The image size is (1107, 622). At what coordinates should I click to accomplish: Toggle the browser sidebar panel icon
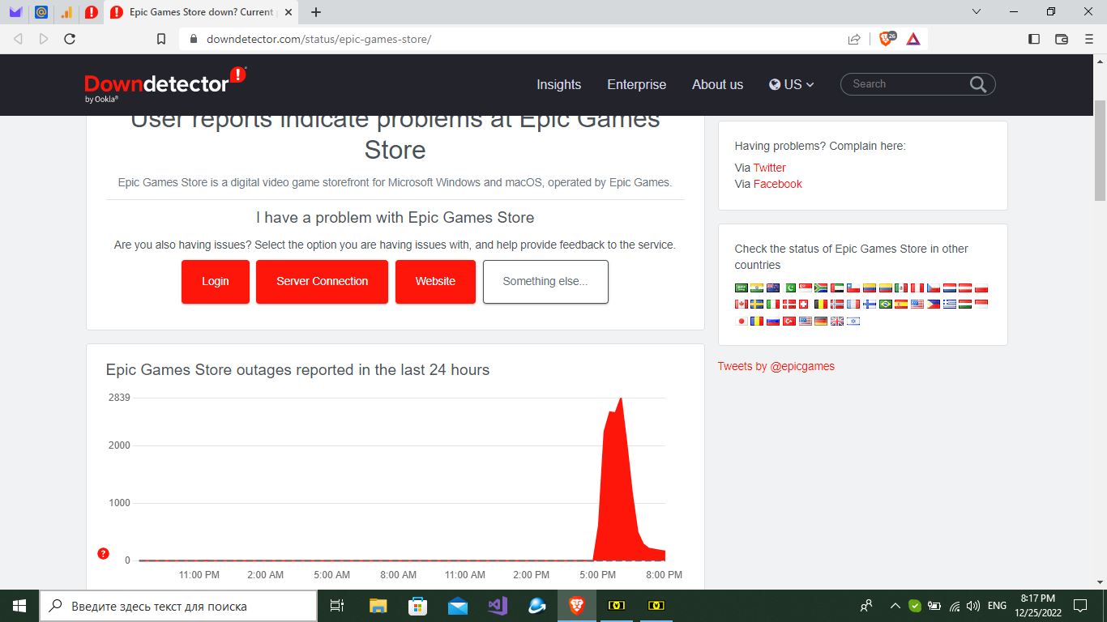pyautogui.click(x=1034, y=39)
